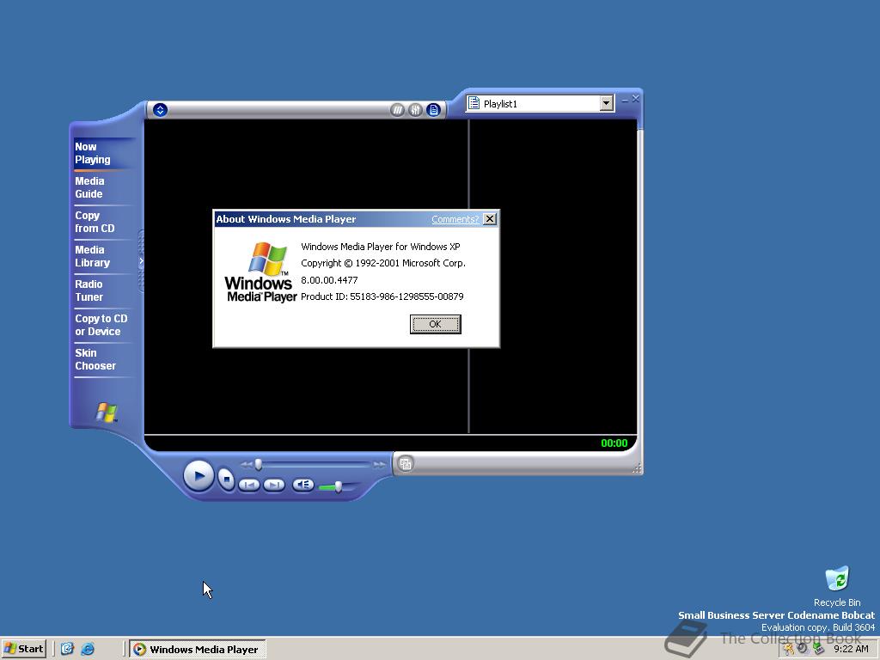Skip to the next track

point(274,485)
